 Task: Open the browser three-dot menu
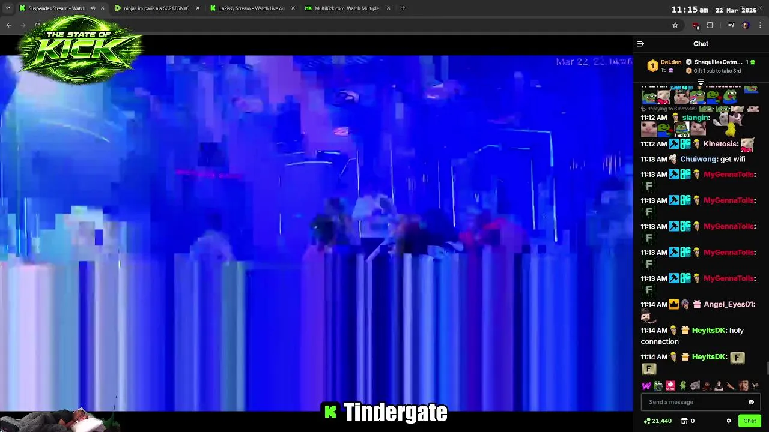(760, 25)
